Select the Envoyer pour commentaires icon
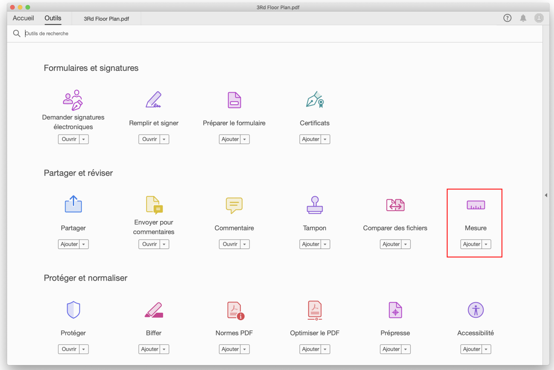This screenshot has width=554, height=370. pyautogui.click(x=154, y=205)
